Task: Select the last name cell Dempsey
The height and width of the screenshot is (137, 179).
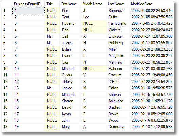Action: click(x=117, y=127)
